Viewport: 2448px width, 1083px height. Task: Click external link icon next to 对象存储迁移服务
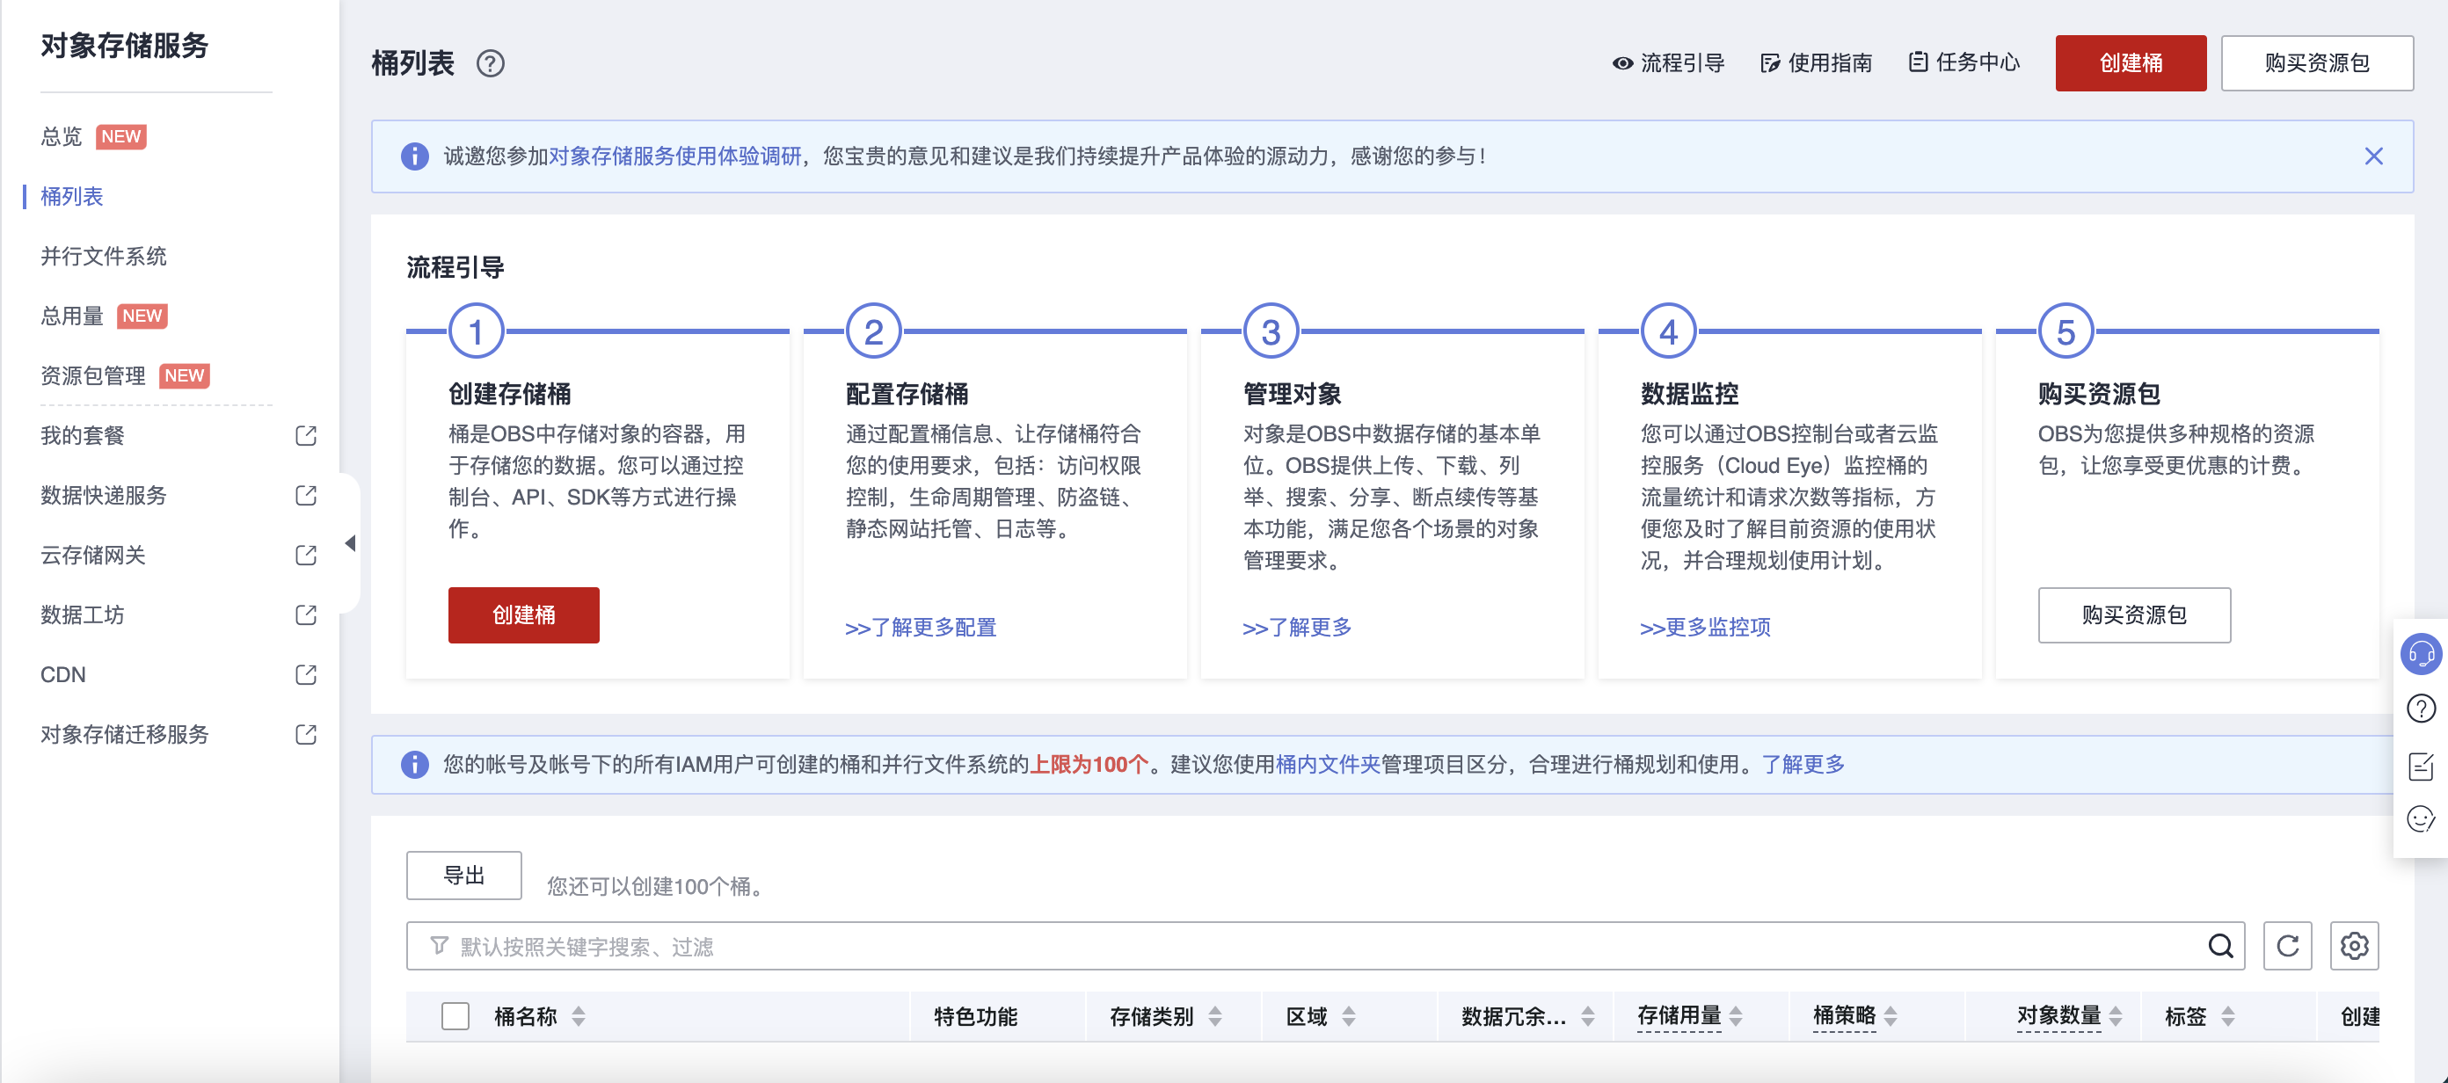point(305,735)
